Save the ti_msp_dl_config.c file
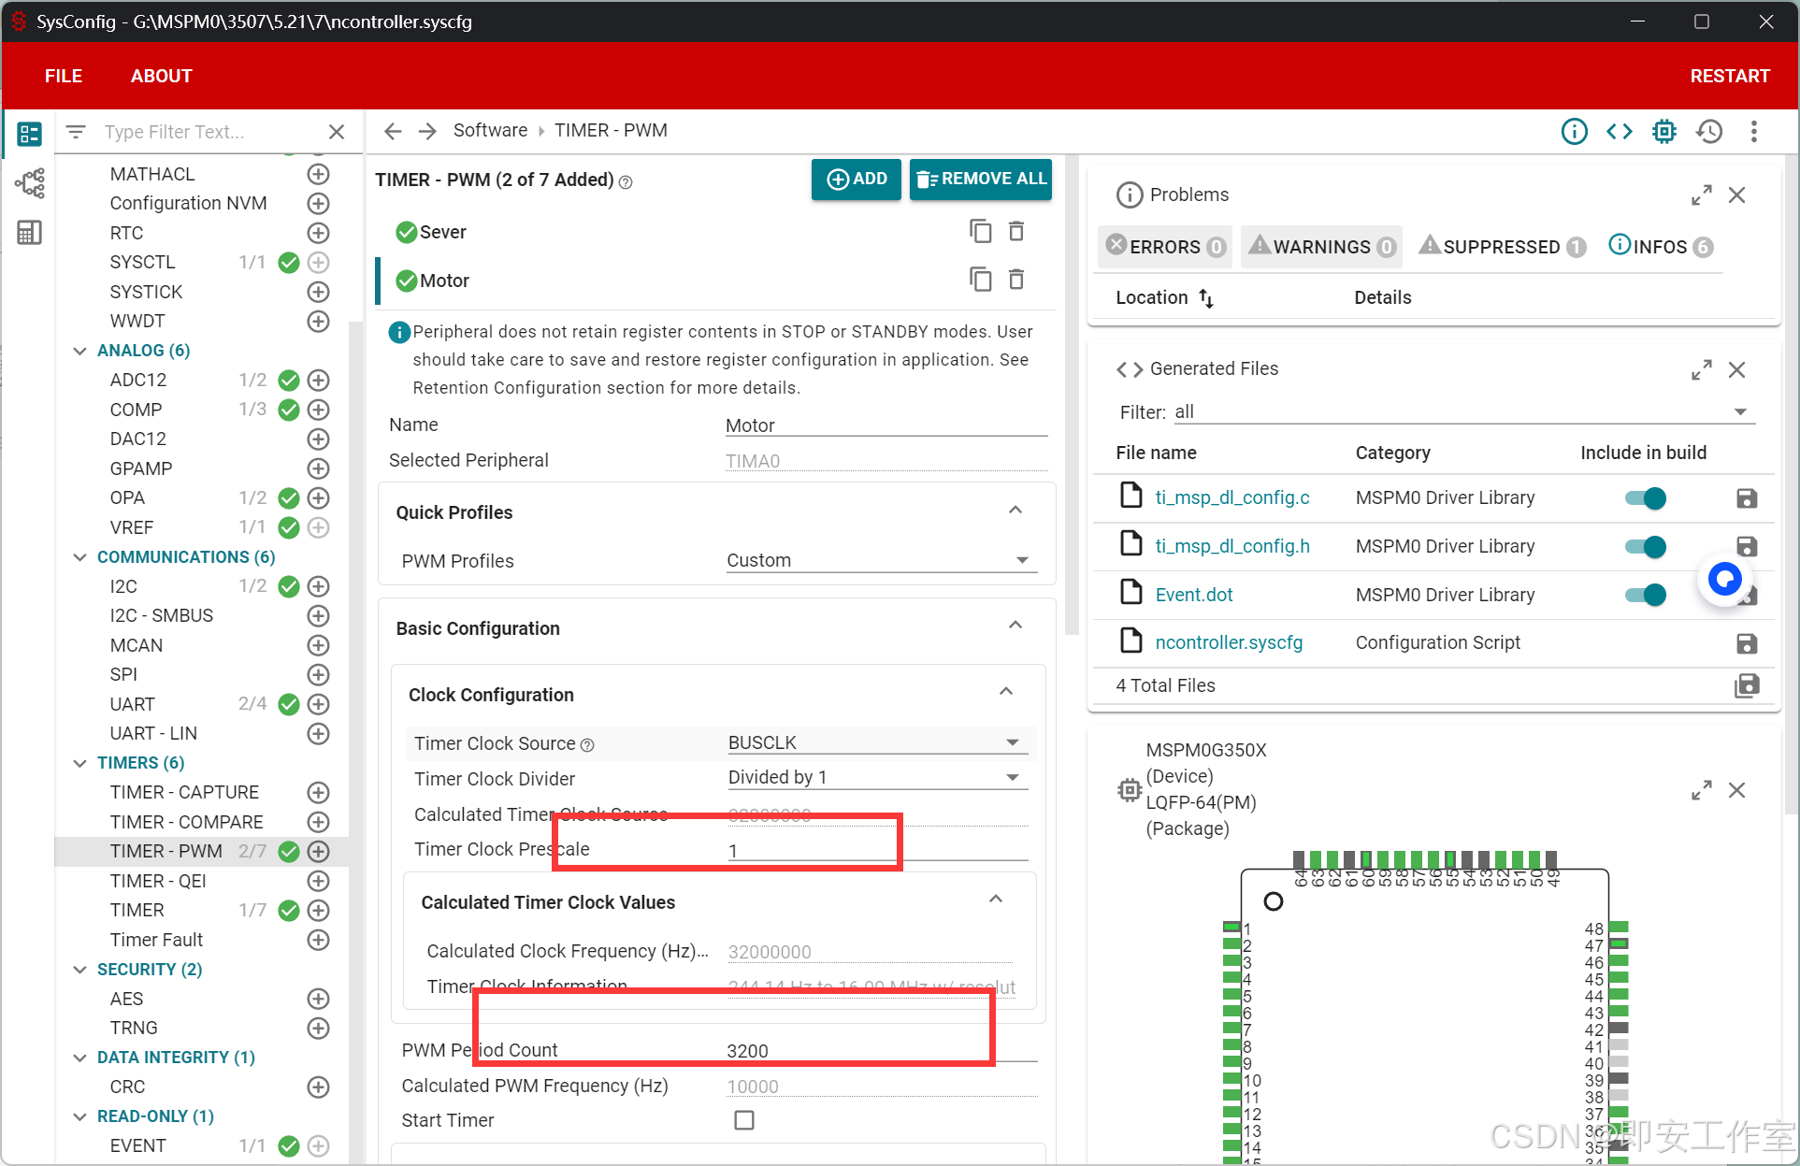This screenshot has height=1166, width=1800. [x=1746, y=498]
